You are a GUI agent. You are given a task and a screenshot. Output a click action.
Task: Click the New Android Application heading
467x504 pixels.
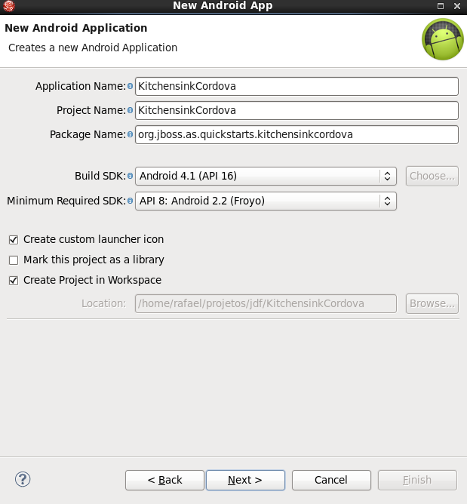point(76,28)
